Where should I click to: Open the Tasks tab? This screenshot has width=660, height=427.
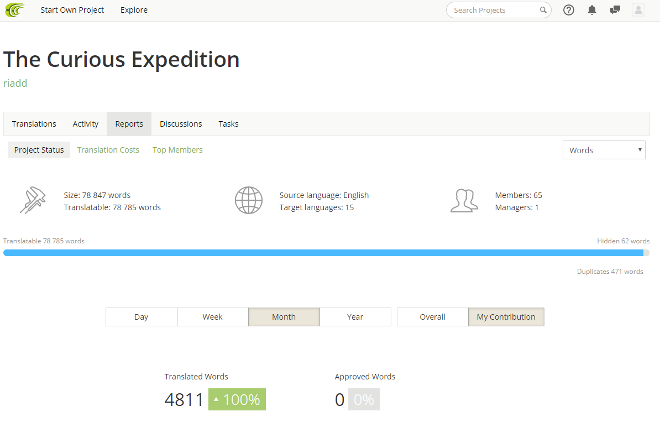pyautogui.click(x=228, y=124)
